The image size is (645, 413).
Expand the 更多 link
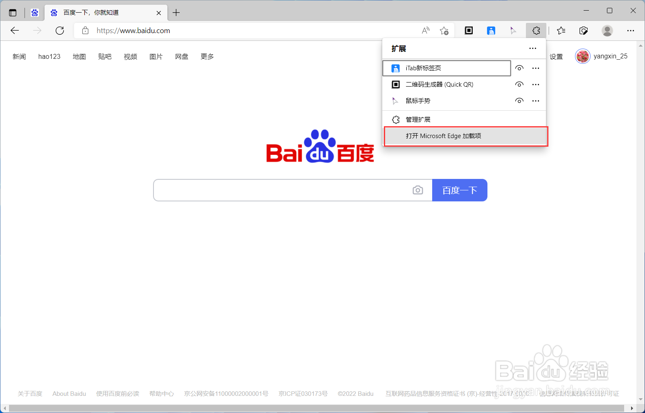coord(207,57)
